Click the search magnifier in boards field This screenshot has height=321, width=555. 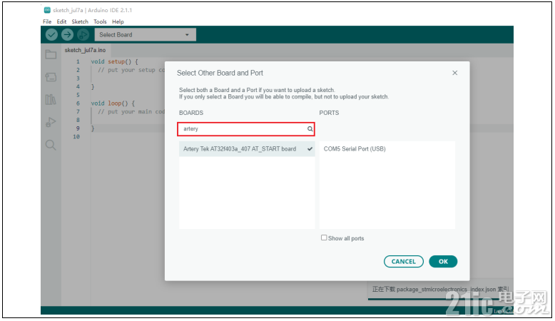pyautogui.click(x=310, y=129)
